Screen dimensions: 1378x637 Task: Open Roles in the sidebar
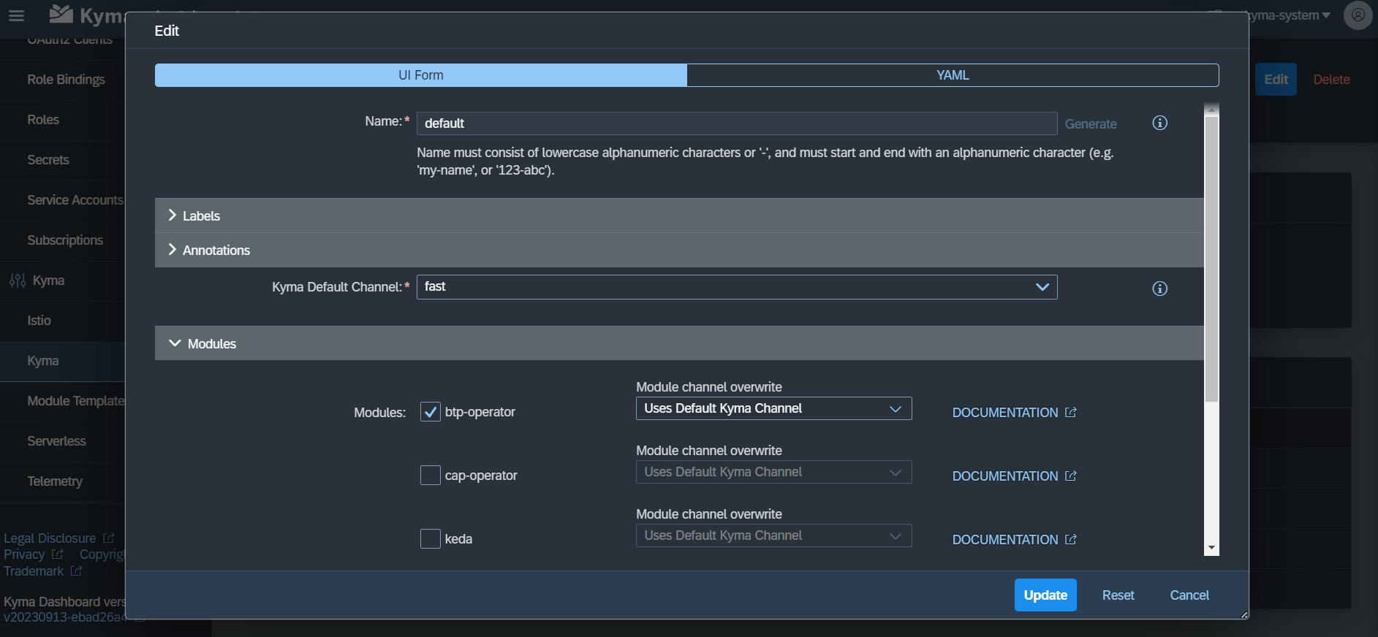click(x=43, y=120)
